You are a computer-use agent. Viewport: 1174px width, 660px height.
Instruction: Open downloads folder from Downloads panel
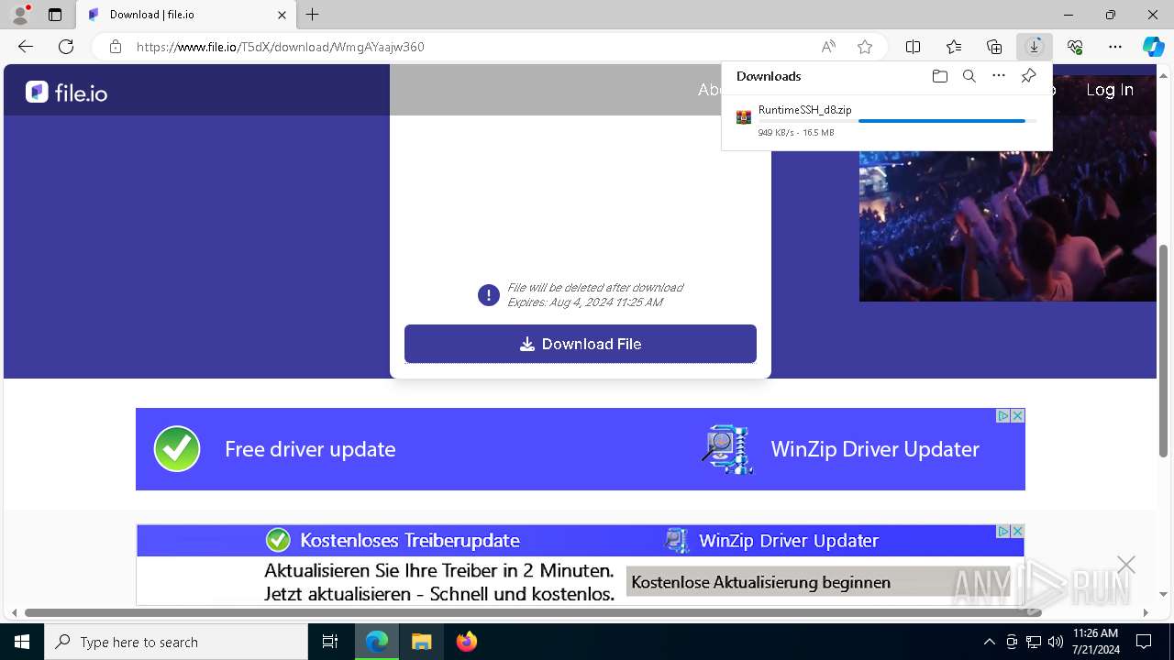pos(939,76)
